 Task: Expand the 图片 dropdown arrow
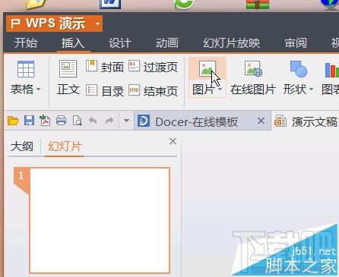pyautogui.click(x=220, y=90)
